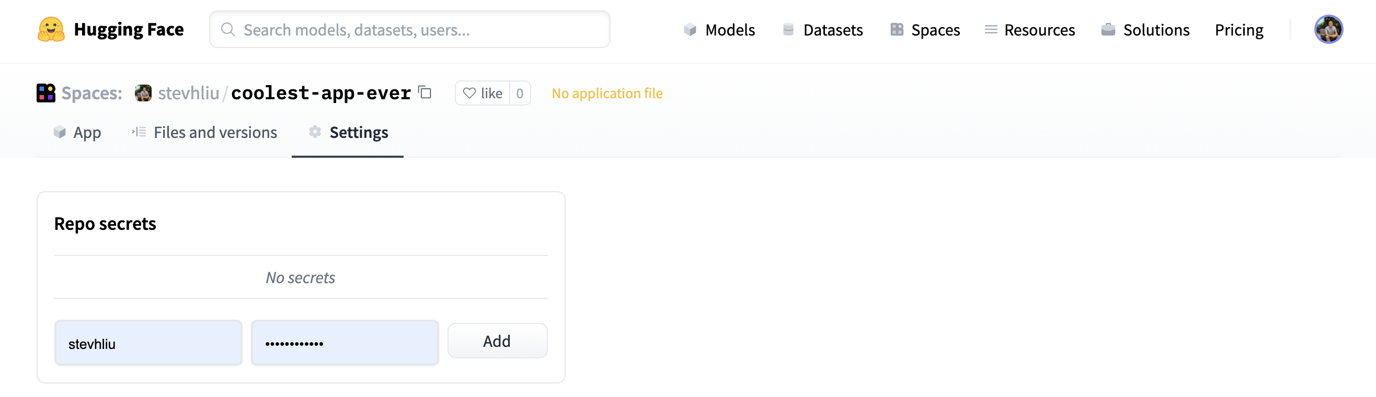Select the Settings tab
Viewport: 1376px width, 397px height.
(348, 132)
